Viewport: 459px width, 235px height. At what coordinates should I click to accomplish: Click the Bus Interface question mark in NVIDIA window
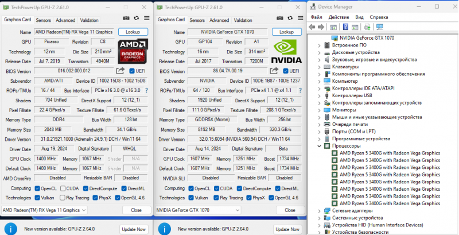(300, 90)
